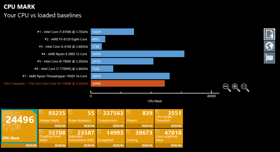Viewport: 280px width, 152px height.
Task: Click the AMD FX-8120 bar 4853
Action: (x=98, y=39)
